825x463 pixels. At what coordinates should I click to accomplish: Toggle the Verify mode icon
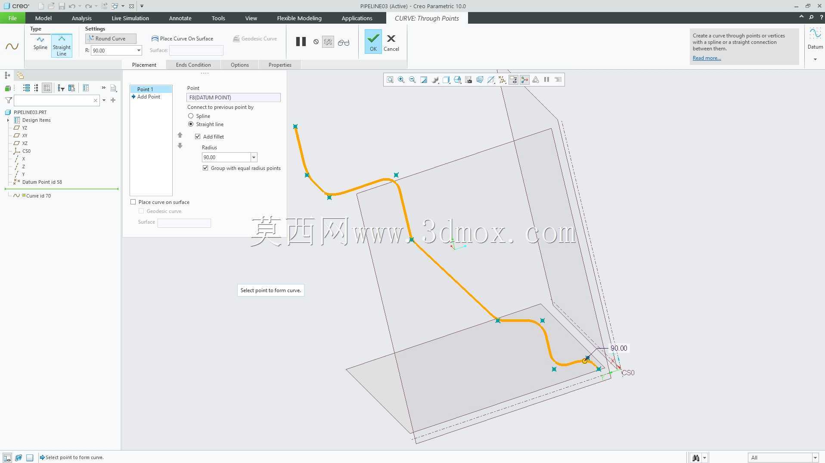328,42
